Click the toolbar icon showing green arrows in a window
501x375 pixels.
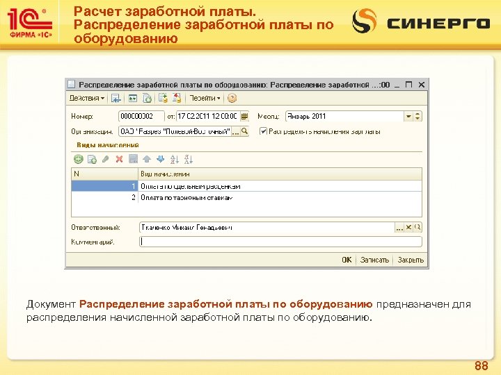(133, 98)
